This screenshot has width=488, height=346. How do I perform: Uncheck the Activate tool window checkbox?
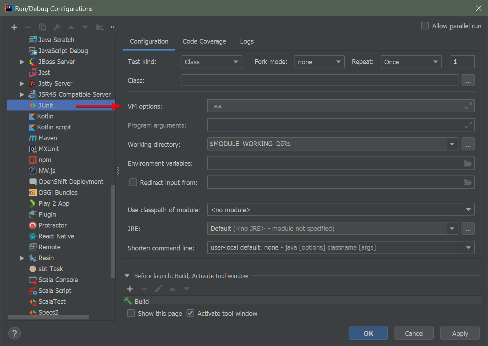[190, 313]
